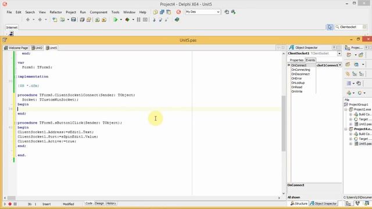Click the macro record red dot icon
Screen dimensions: 372x209
pyautogui.click(x=10, y=204)
